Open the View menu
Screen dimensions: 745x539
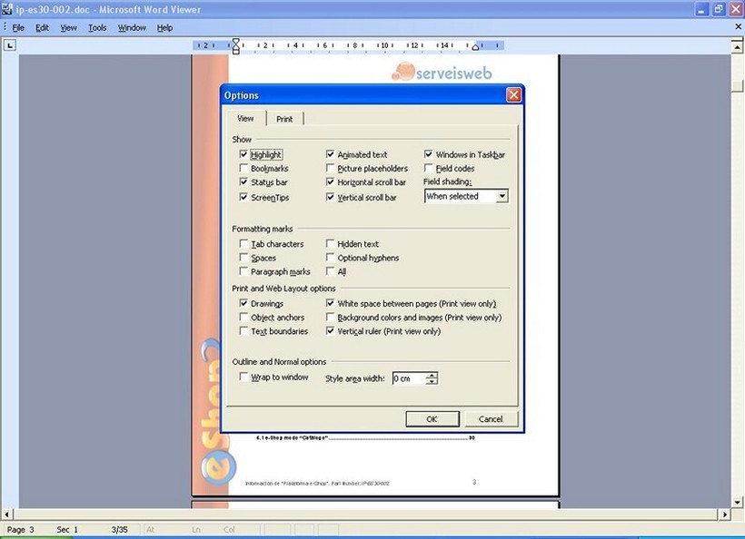[x=68, y=27]
